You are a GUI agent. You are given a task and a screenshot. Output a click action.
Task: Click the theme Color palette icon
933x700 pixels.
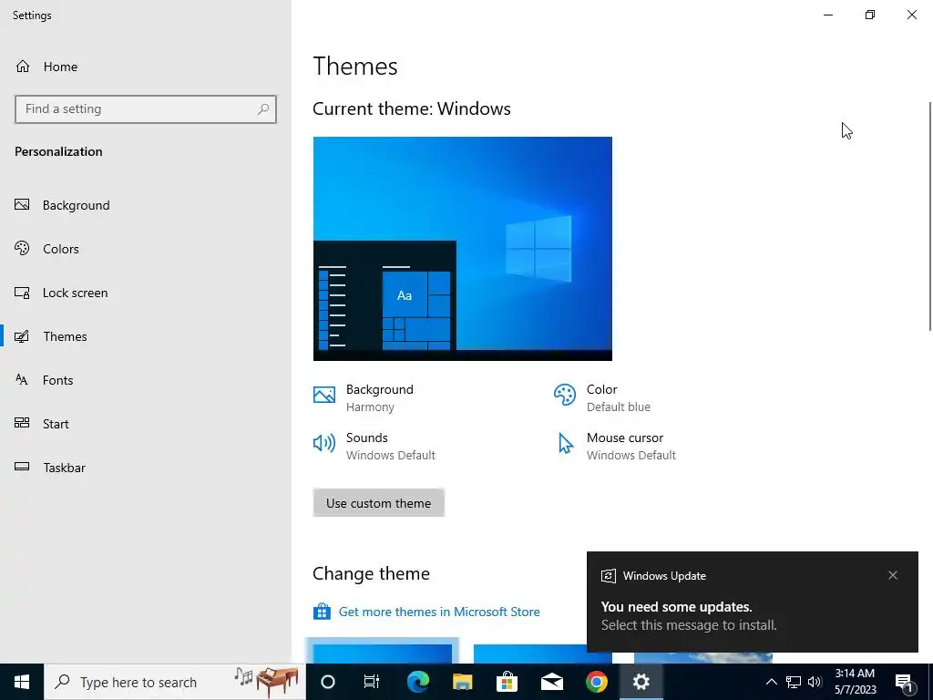coord(565,395)
